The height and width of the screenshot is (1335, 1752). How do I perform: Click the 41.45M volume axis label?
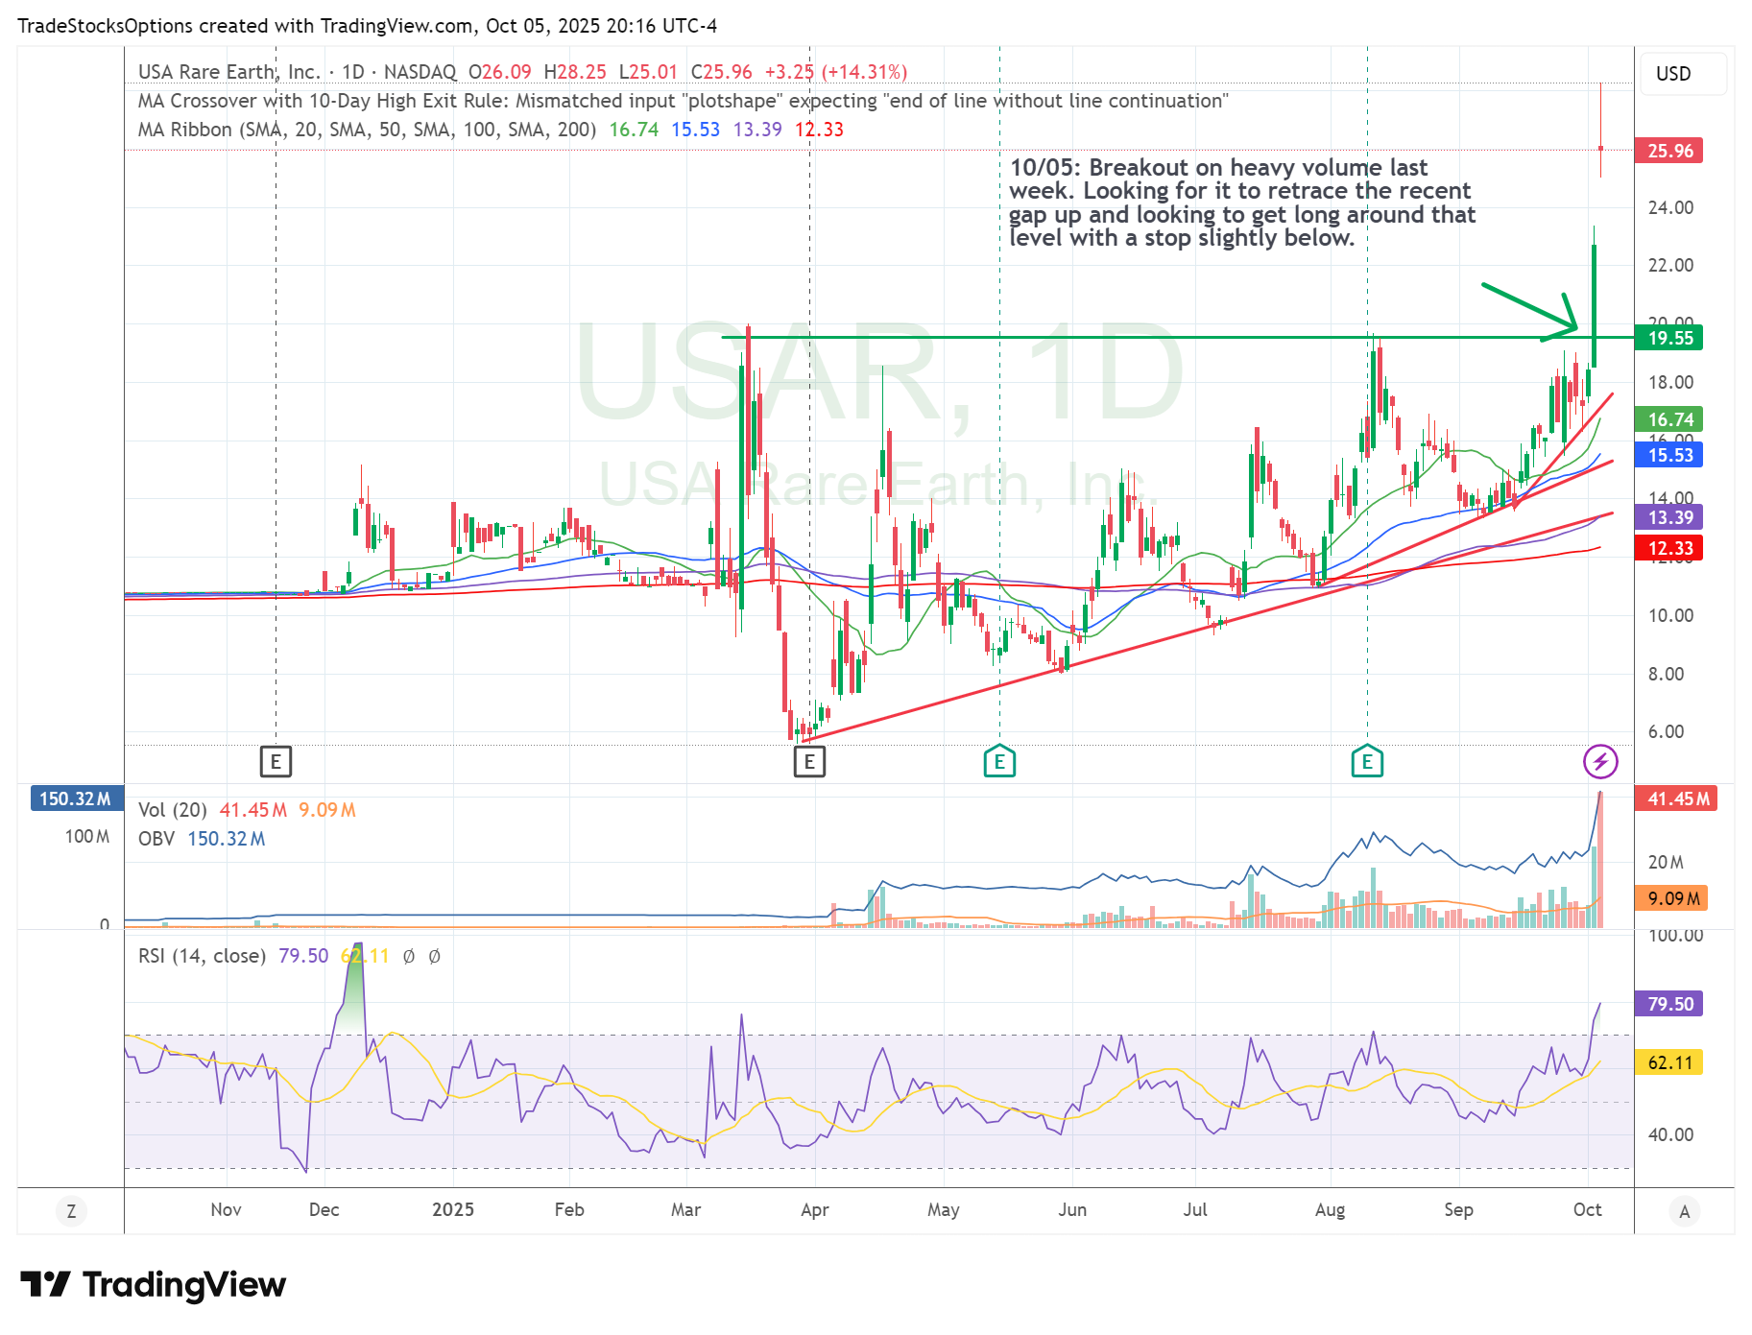pos(1676,799)
